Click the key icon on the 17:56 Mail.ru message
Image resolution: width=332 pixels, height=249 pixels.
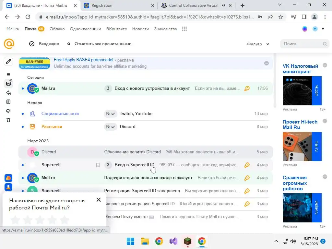coord(247,88)
